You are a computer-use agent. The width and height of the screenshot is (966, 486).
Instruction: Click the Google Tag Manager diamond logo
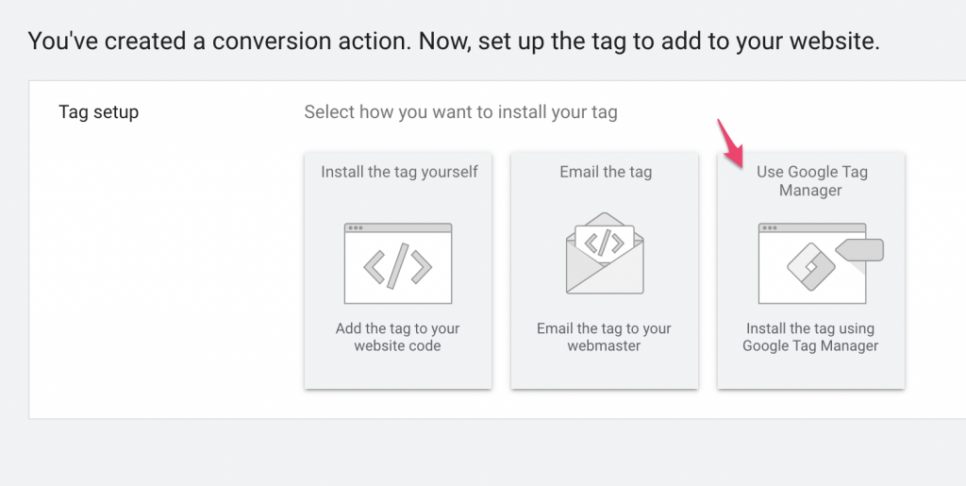click(x=810, y=267)
